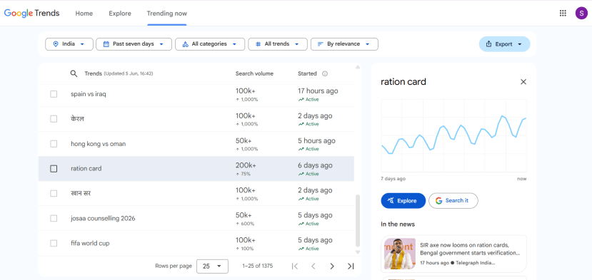Click the Google Trends logo

coord(31,14)
